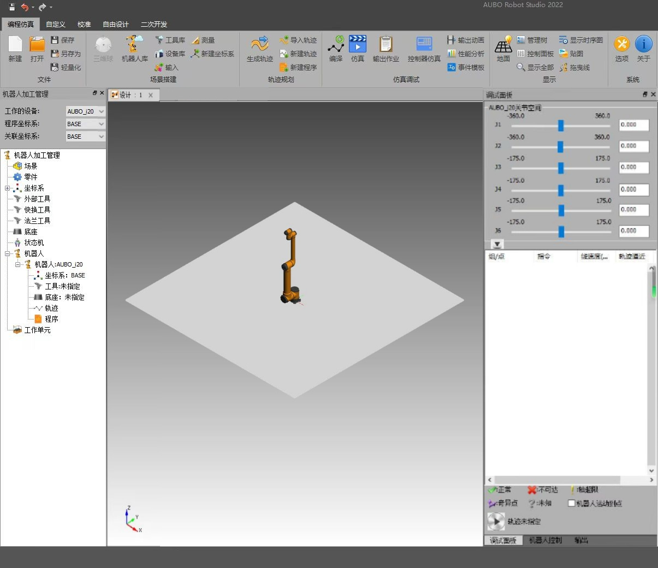Switch to the 输出 bottom tab
Screen dimensions: 658x568
coord(581,540)
